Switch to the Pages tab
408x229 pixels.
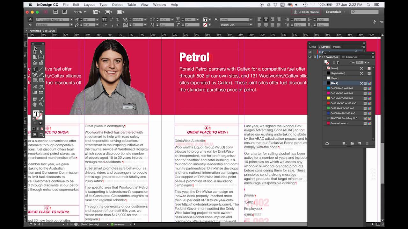coord(337,47)
